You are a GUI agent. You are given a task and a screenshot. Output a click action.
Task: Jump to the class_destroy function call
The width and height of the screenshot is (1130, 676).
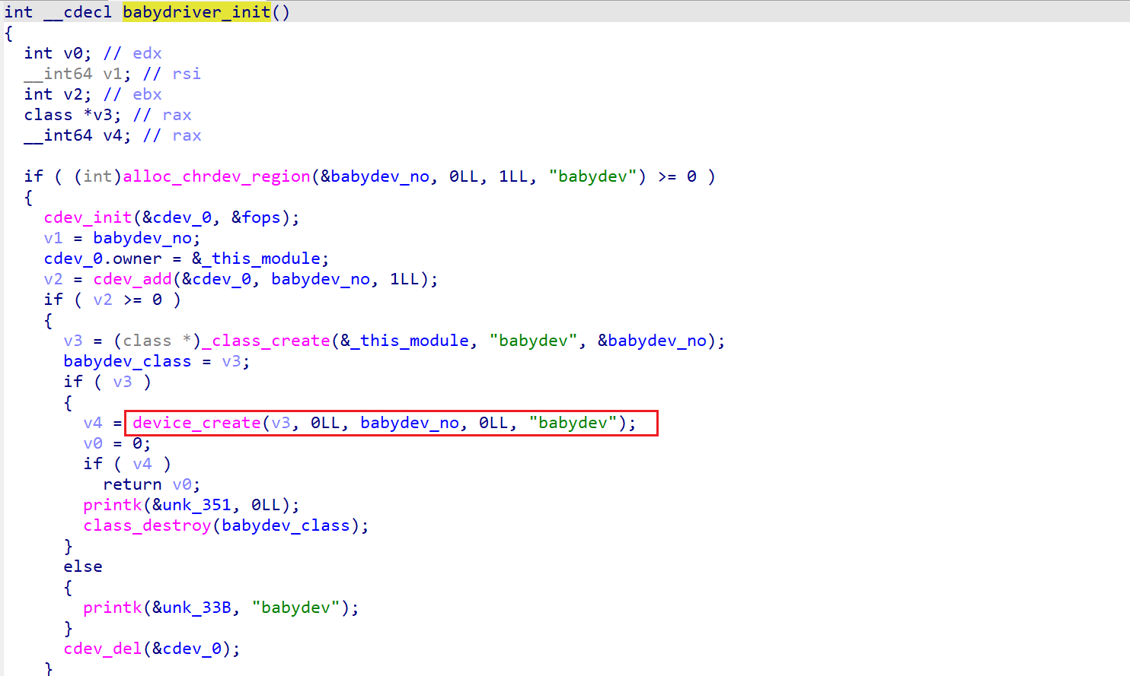147,525
